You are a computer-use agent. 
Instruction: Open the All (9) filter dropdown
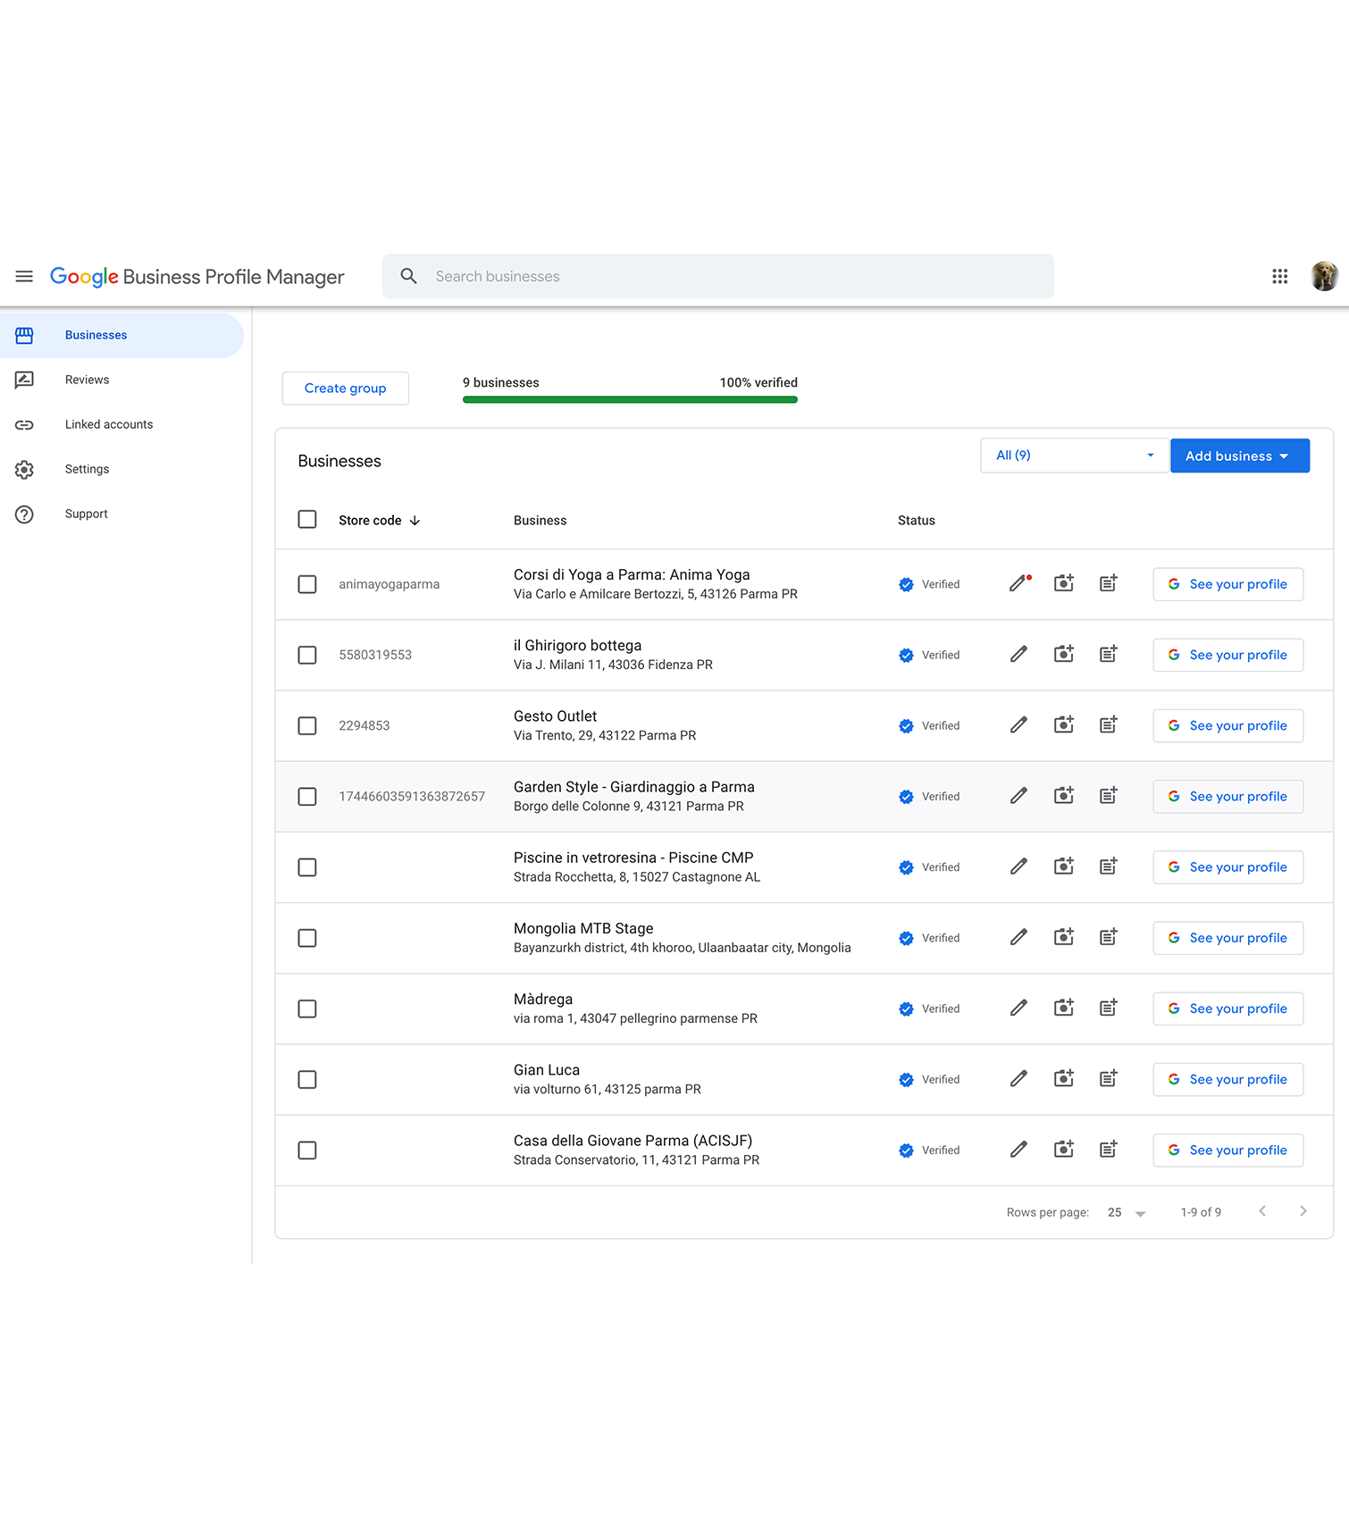click(1074, 456)
